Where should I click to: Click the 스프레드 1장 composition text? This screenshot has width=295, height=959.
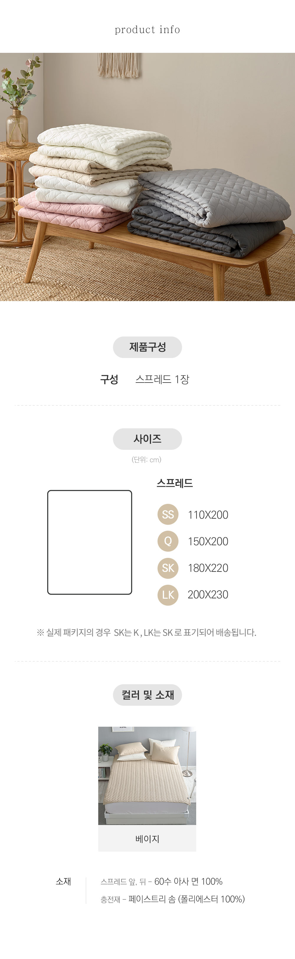(x=162, y=379)
